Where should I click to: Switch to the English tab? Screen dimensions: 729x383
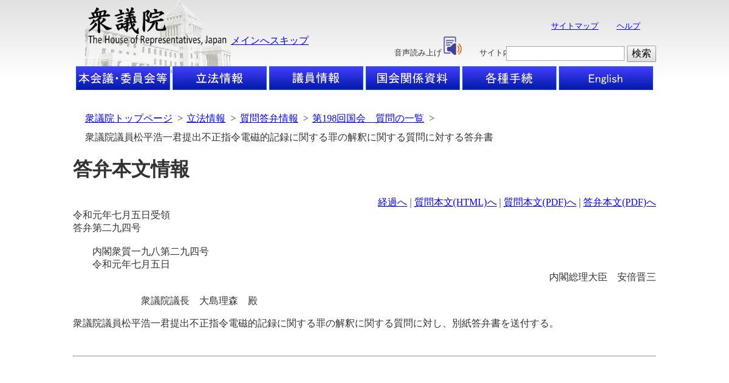(606, 78)
